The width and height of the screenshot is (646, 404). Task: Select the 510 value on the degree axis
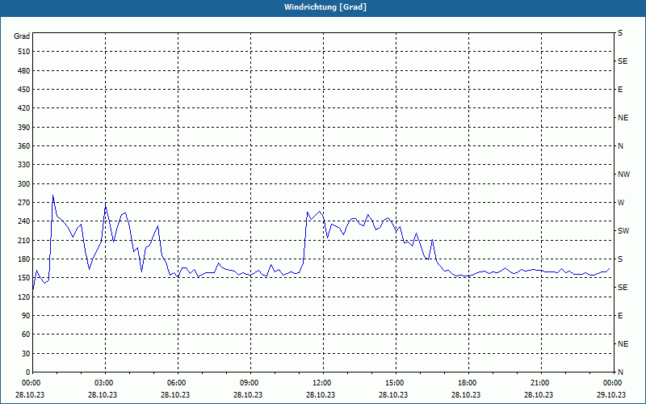[24, 52]
